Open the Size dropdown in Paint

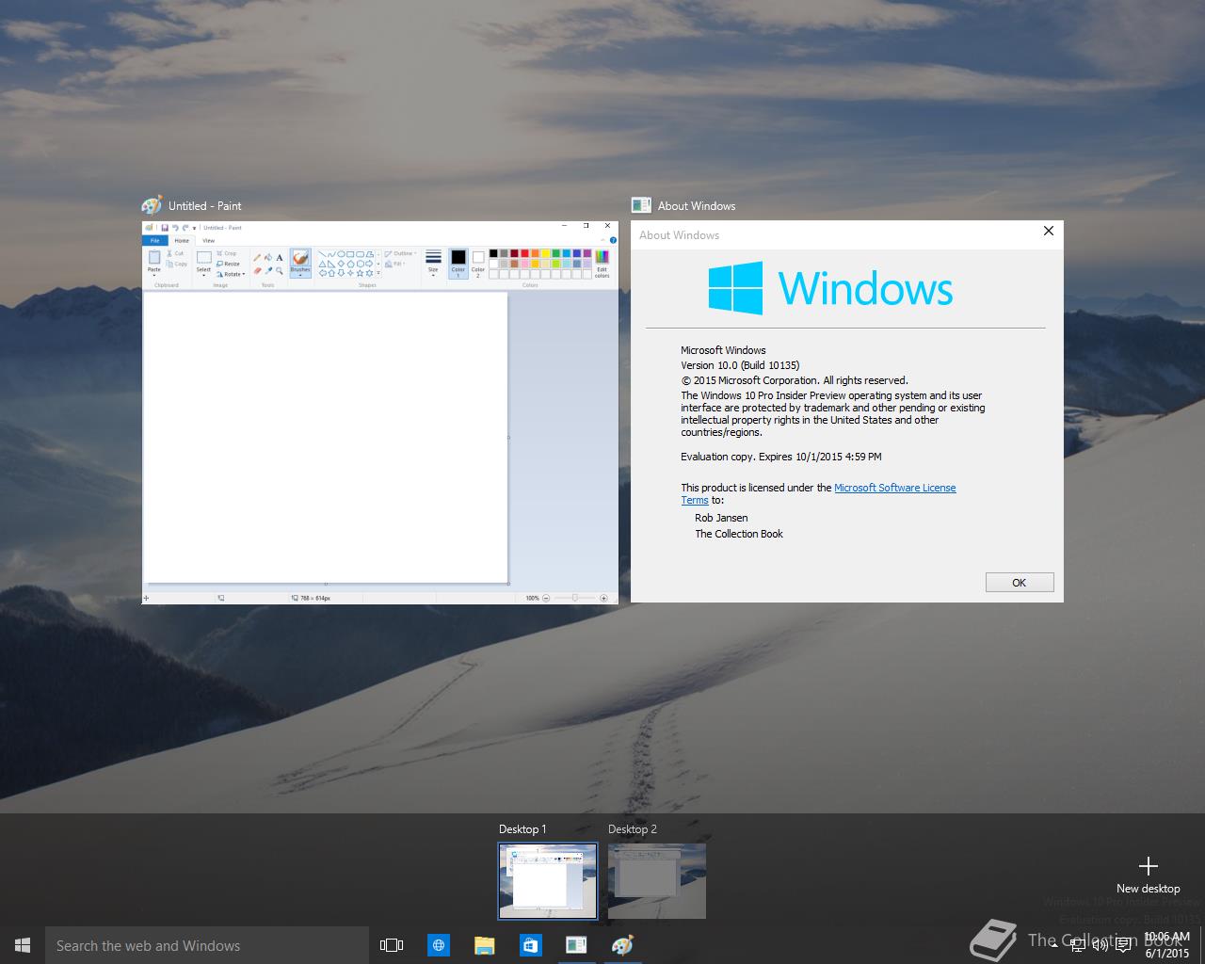click(433, 263)
